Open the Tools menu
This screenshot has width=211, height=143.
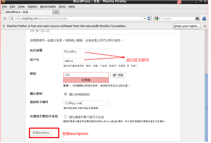[x=62, y=6]
